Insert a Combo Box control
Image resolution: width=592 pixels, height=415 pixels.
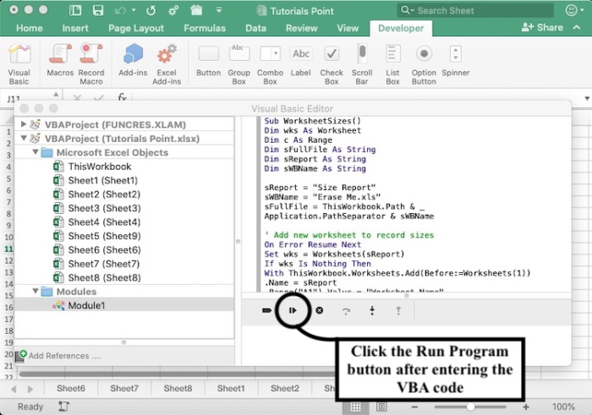click(270, 53)
